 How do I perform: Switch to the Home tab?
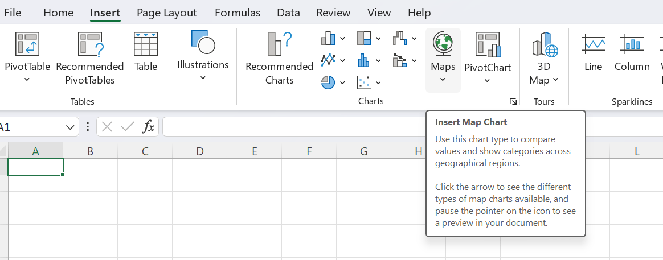click(x=58, y=13)
